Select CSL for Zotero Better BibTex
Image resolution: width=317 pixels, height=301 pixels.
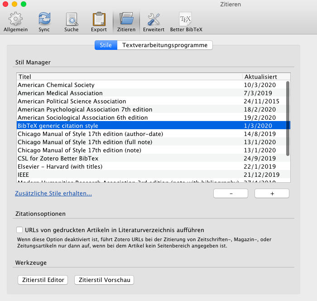153,158
